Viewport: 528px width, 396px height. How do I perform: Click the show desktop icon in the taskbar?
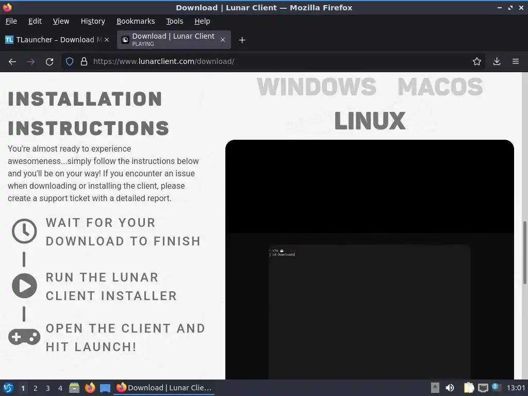click(105, 388)
